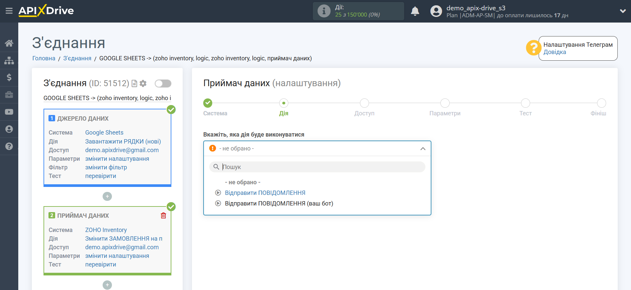The width and height of the screenshot is (631, 290).
Task: Open the video tutorials icon in sidebar
Action: (x=9, y=112)
